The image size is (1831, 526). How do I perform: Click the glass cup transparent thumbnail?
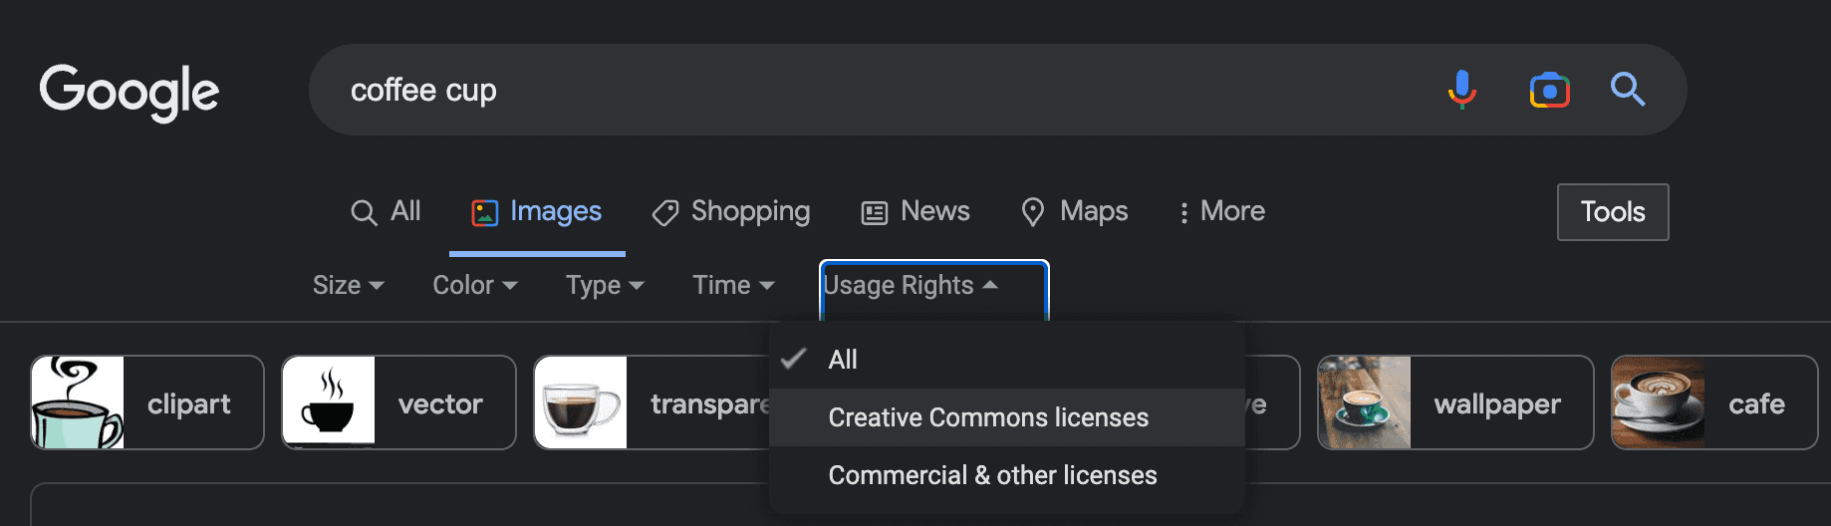click(581, 402)
